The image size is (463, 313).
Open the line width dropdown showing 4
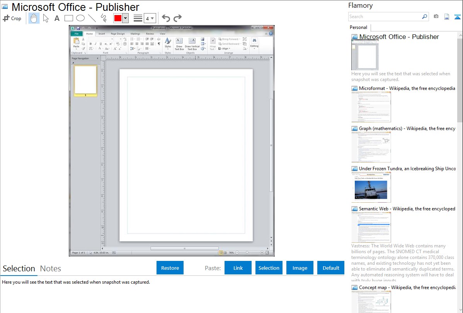(x=150, y=18)
